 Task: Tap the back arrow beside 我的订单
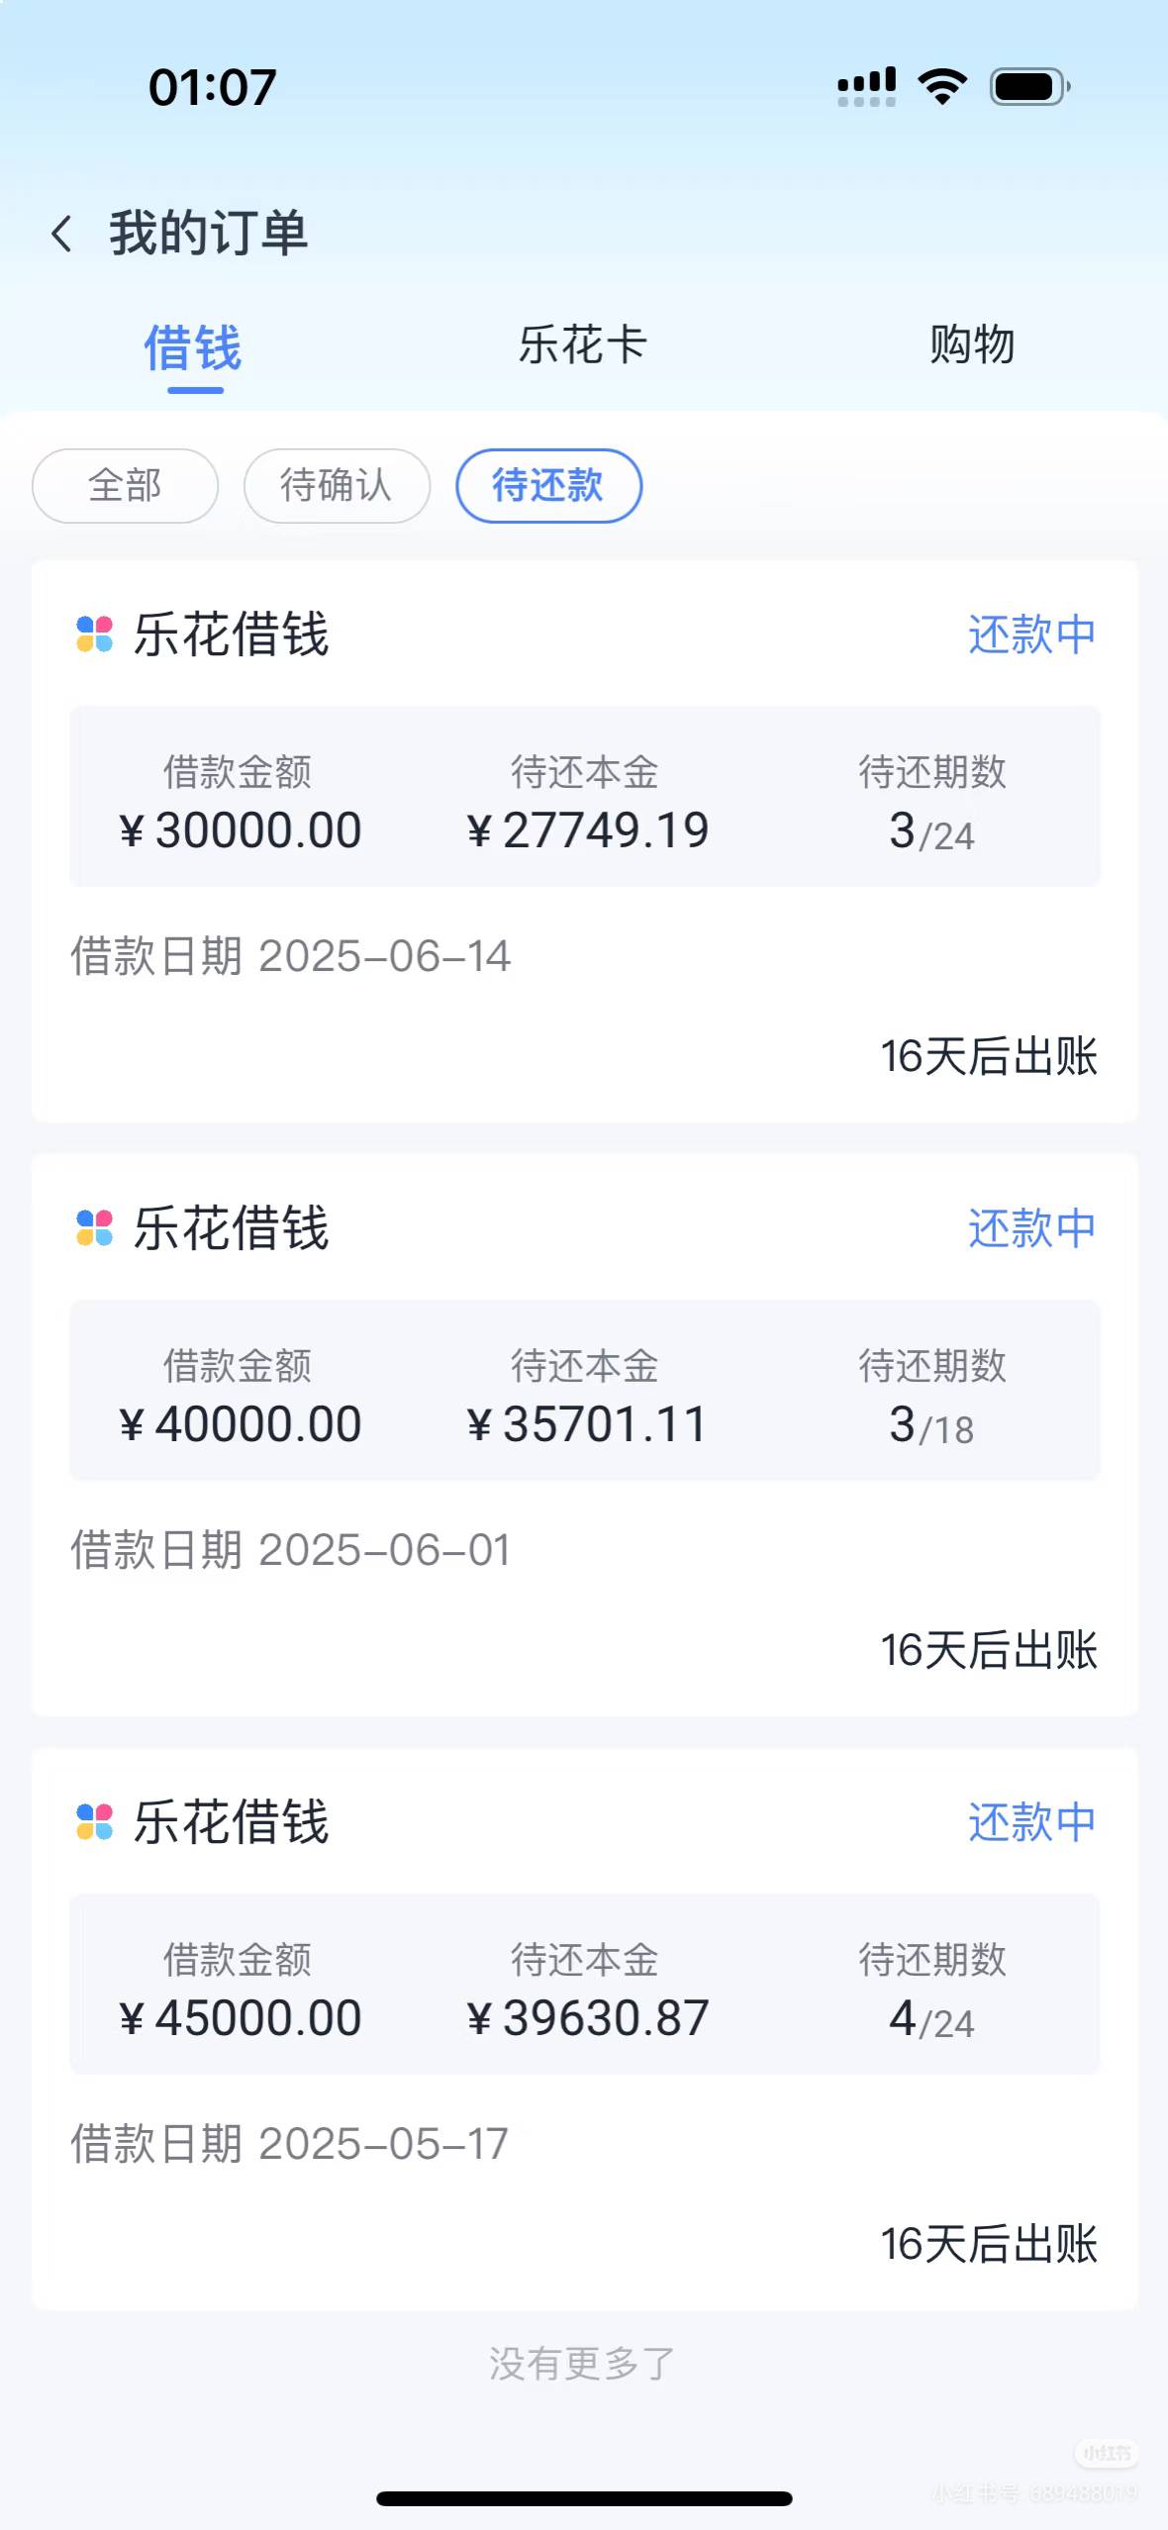(x=62, y=234)
